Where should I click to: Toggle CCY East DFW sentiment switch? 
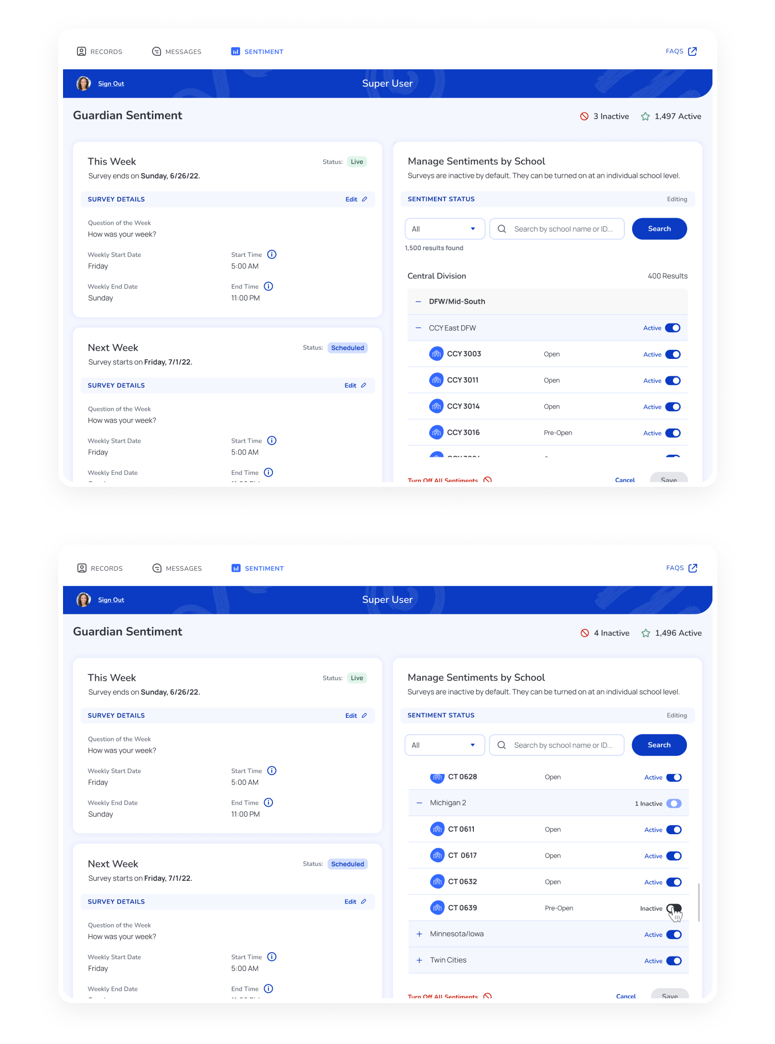(673, 328)
